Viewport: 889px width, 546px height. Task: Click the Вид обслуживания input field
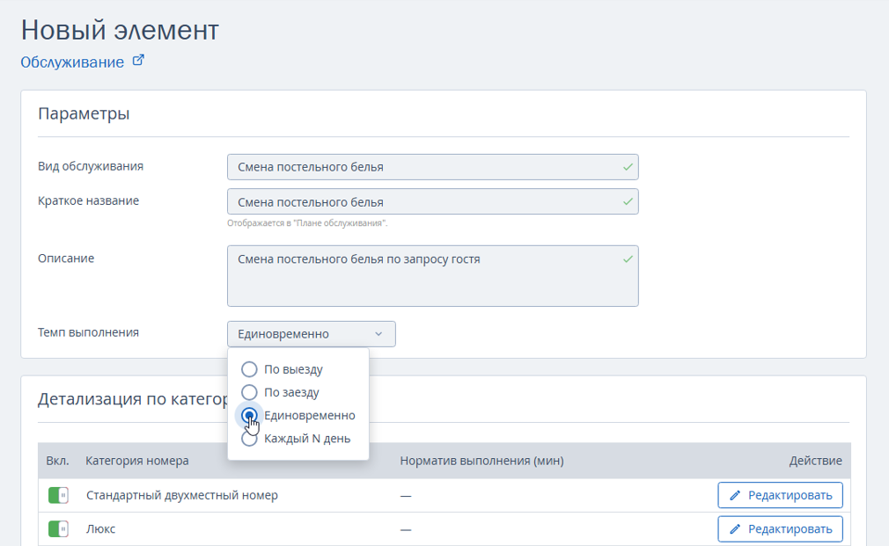[x=432, y=167]
